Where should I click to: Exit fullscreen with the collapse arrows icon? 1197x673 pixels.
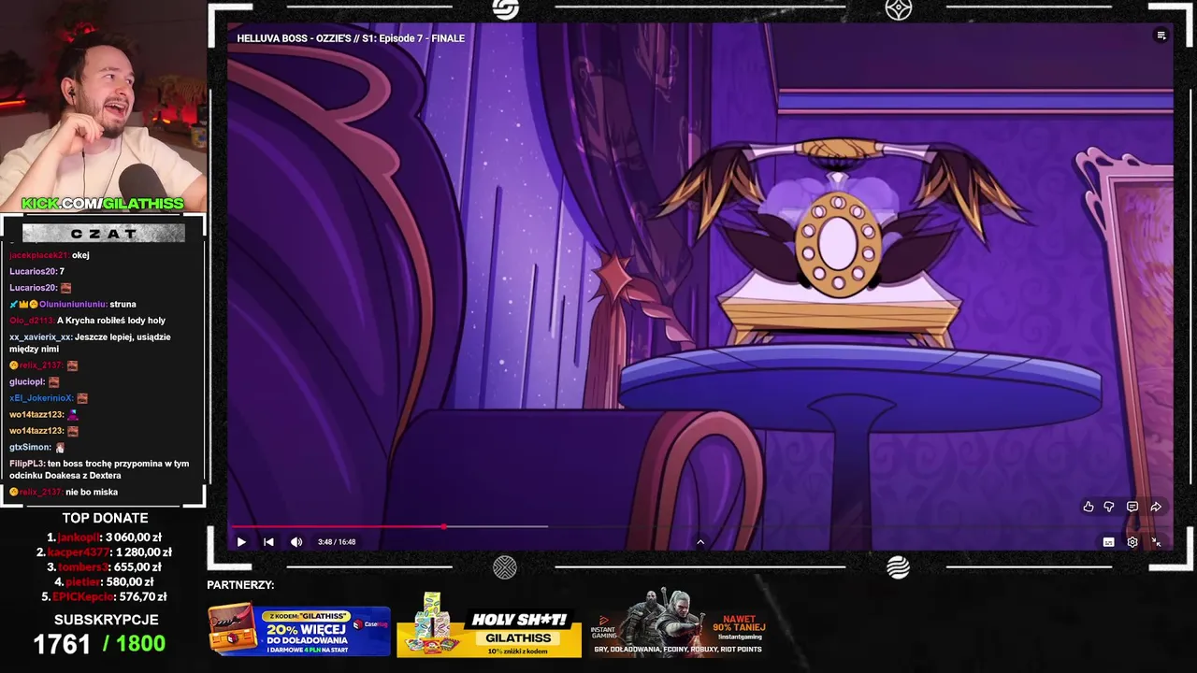[x=1156, y=542]
